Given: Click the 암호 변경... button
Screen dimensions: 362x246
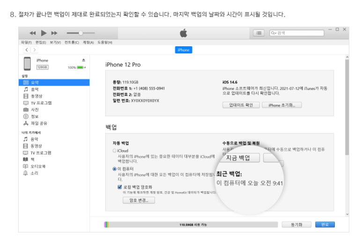Looking at the screenshot, I should [139, 200].
